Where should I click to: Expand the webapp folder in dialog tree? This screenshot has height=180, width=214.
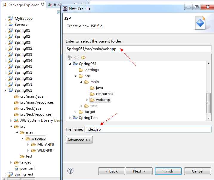(87, 100)
